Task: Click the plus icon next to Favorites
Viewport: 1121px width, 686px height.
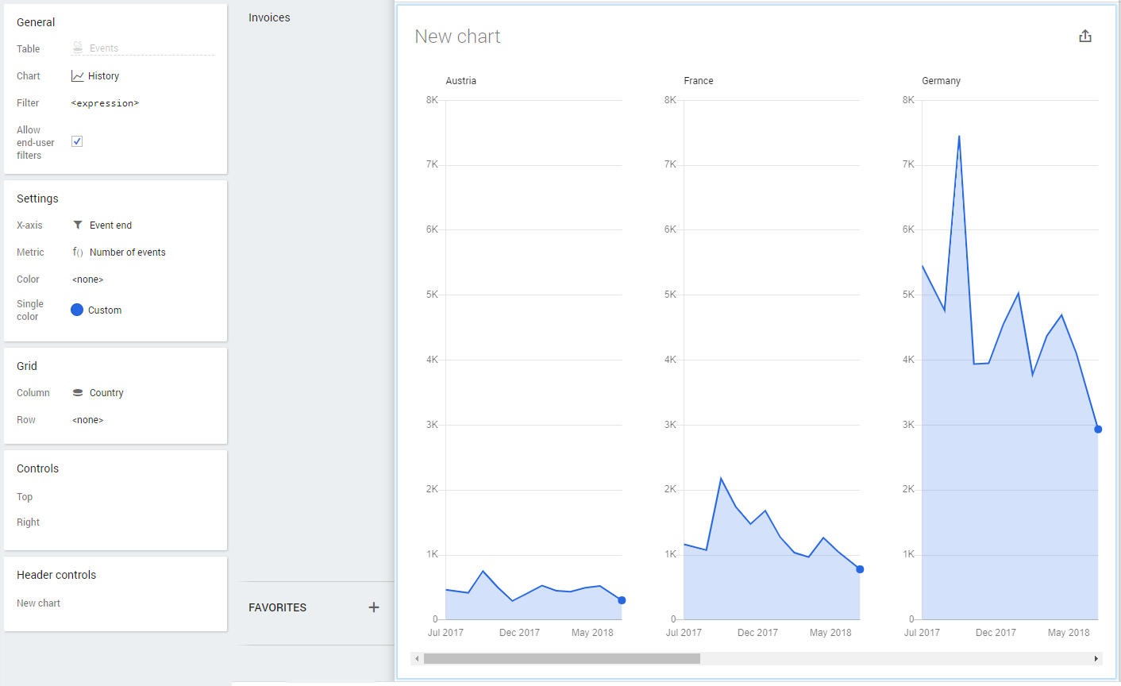Action: (374, 607)
